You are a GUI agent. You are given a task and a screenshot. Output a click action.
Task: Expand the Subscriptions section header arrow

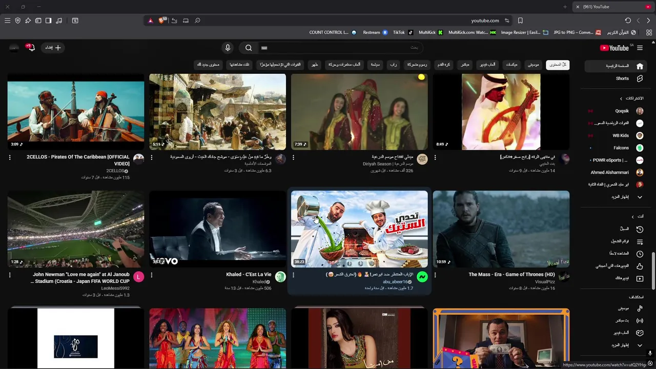[621, 98]
